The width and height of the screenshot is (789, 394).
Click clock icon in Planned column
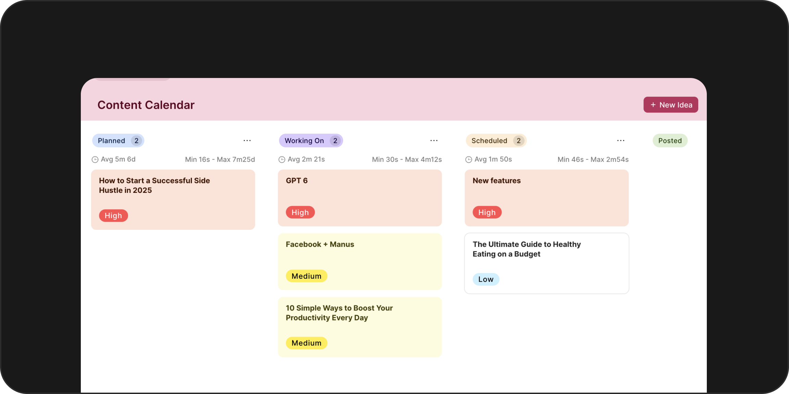coord(95,160)
